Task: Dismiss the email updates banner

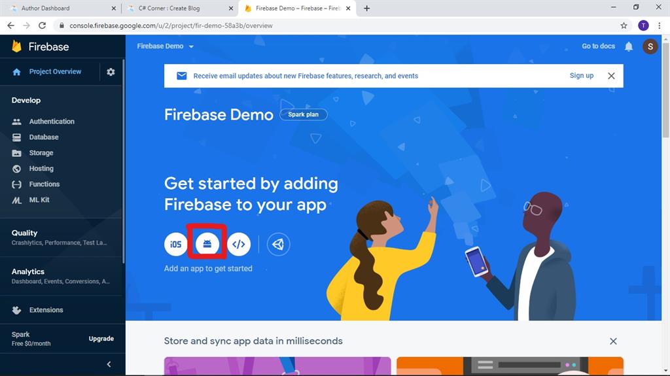Action: point(612,76)
